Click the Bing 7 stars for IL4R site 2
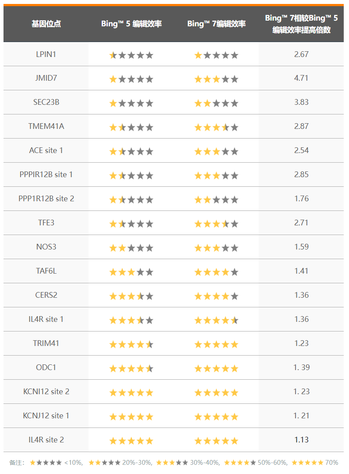 click(216, 441)
